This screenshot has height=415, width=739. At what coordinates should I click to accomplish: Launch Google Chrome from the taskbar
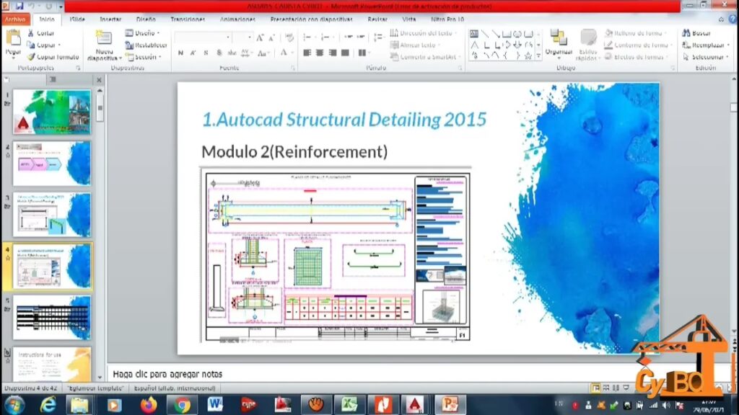coord(182,404)
